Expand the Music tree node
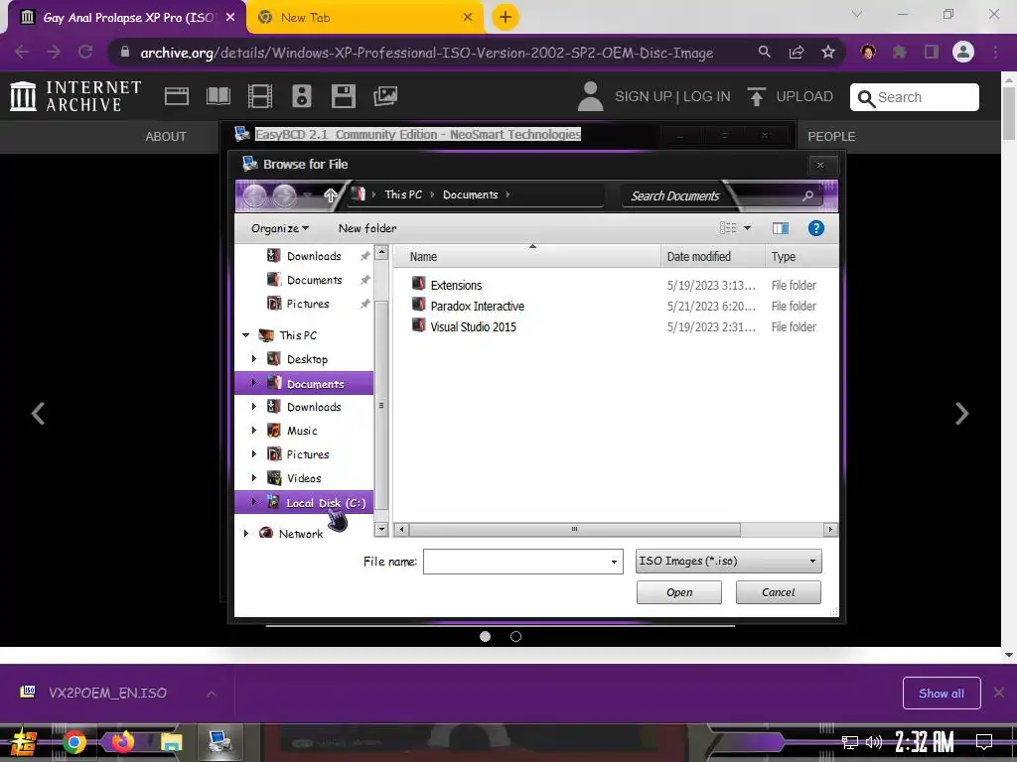Image resolution: width=1017 pixels, height=762 pixels. point(253,431)
